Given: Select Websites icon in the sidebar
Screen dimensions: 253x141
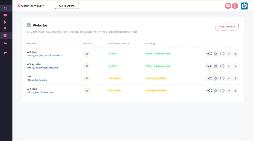Looking at the screenshot, I should 5,36.
